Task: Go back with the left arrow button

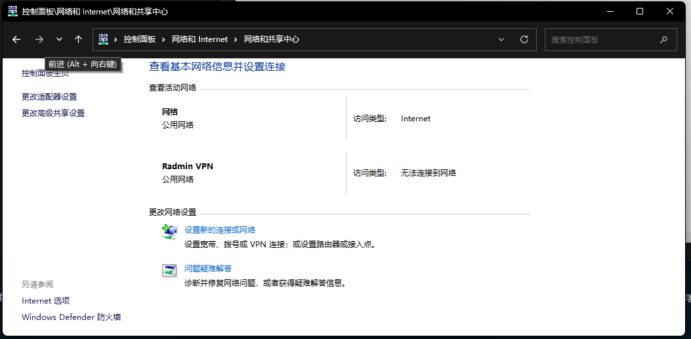Action: pyautogui.click(x=16, y=39)
